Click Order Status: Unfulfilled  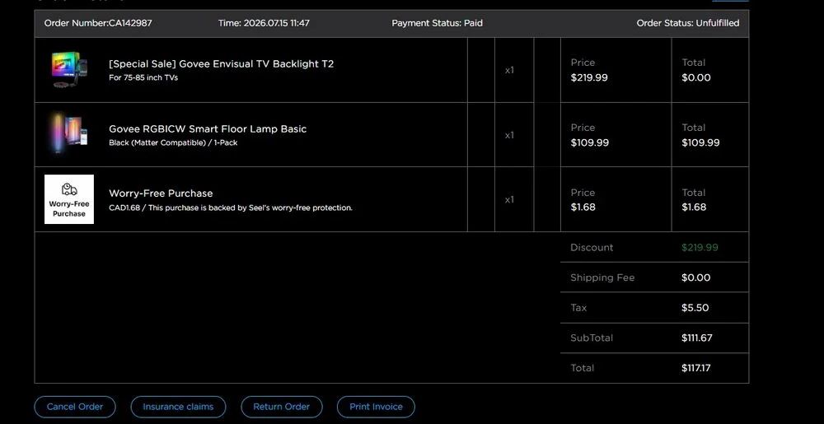point(688,23)
